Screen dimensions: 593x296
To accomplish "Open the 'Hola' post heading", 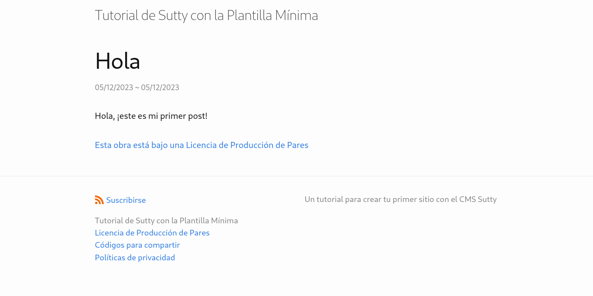I will (x=117, y=61).
